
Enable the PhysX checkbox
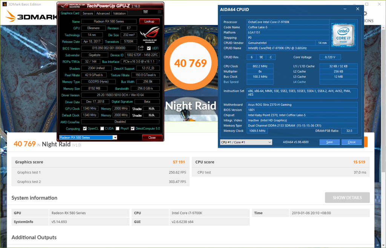coord(118,129)
